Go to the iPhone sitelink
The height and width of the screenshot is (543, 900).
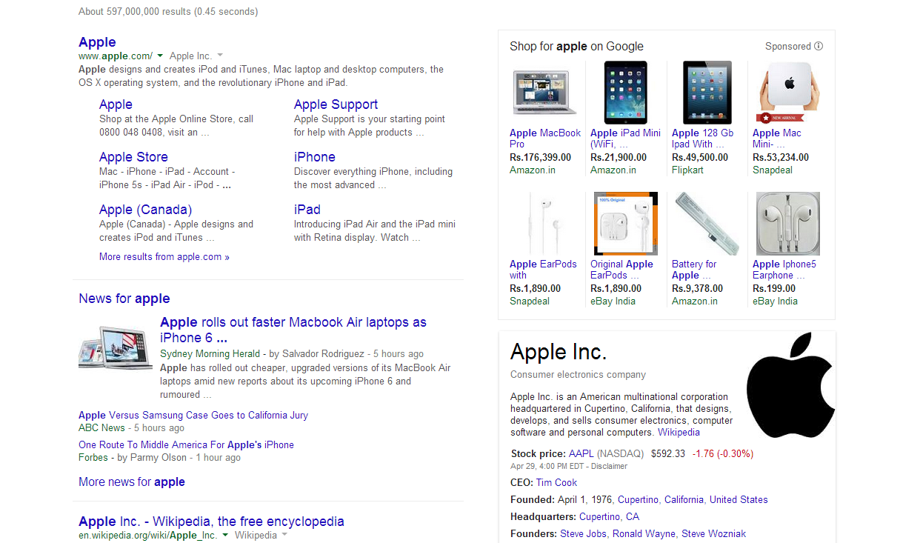[315, 157]
